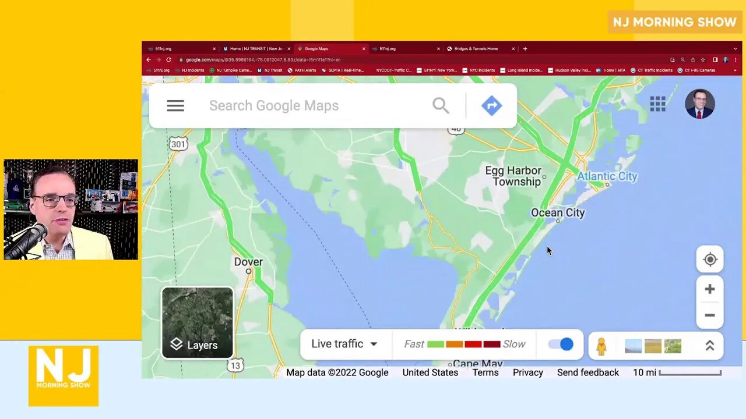The width and height of the screenshot is (746, 419).
Task: Click the orange traffic legend swatch
Action: pos(454,345)
